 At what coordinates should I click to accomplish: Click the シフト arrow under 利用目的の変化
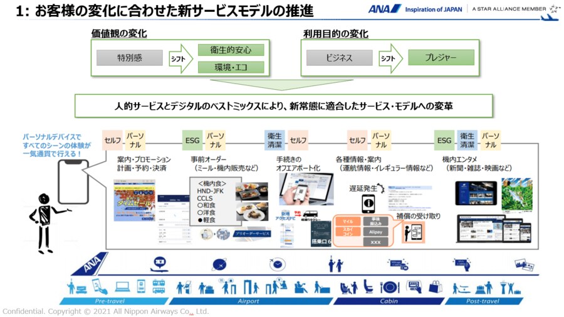click(390, 58)
